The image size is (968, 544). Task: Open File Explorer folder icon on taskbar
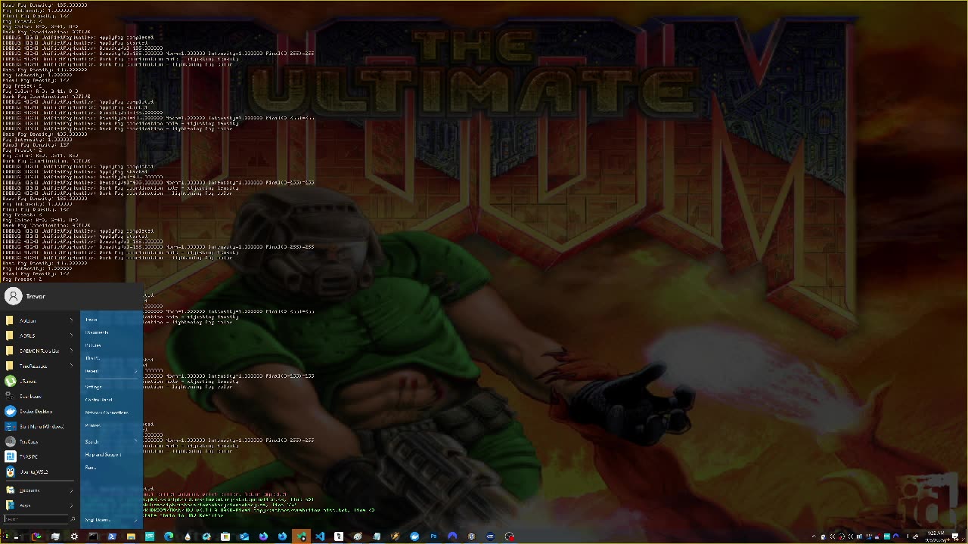point(131,536)
